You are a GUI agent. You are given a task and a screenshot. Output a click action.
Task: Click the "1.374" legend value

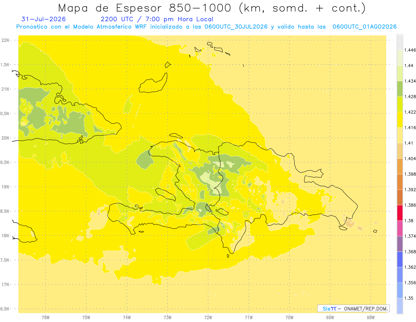[x=411, y=236]
